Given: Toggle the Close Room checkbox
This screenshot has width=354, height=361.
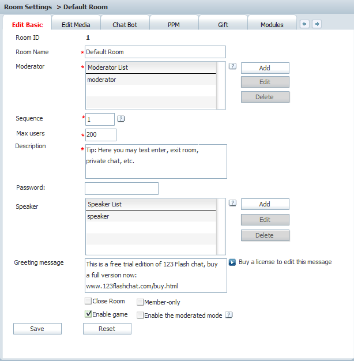Looking at the screenshot, I should (x=88, y=301).
